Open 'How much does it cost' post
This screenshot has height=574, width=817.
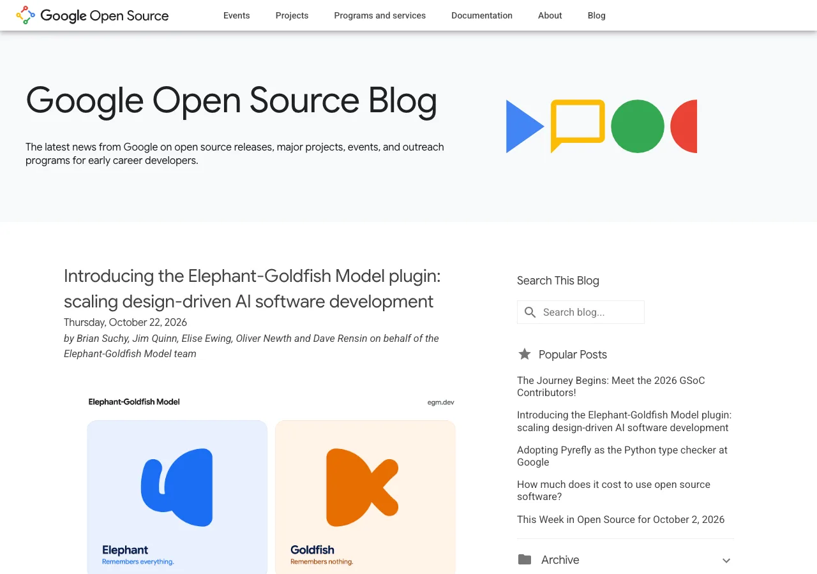click(x=613, y=490)
